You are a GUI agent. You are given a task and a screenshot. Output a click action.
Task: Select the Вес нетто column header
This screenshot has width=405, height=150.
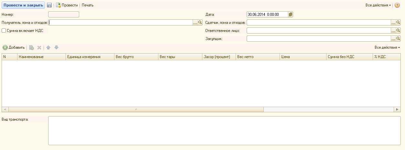tap(257, 57)
